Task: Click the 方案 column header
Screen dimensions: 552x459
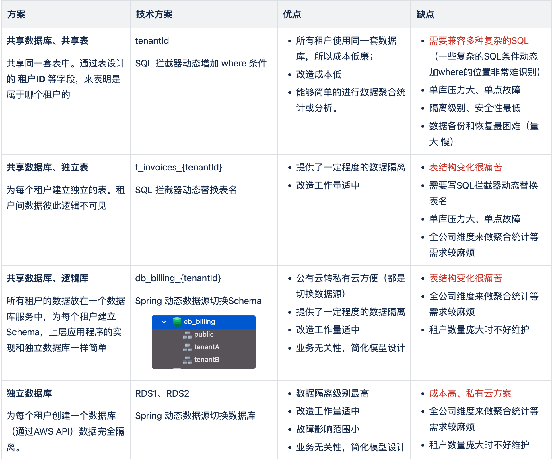Action: click(16, 14)
